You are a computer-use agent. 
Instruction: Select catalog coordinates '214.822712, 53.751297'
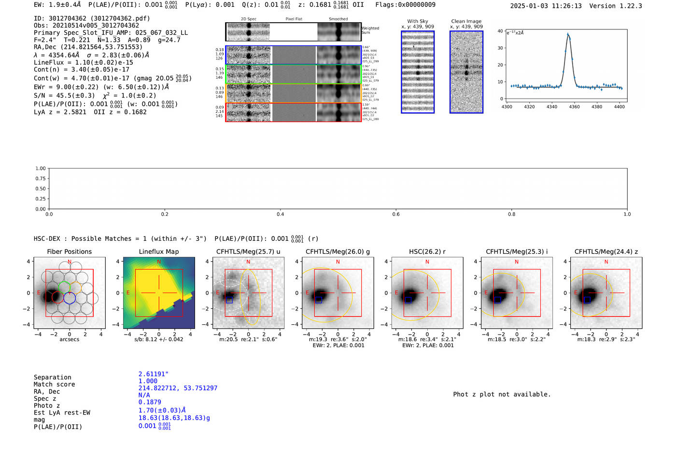[178, 388]
